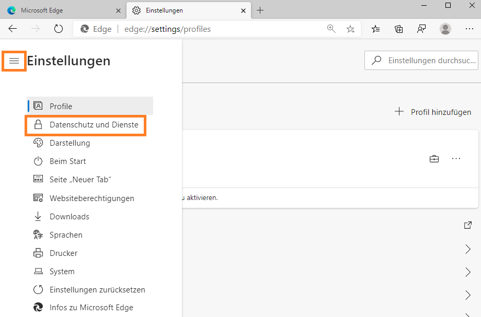Screen dimensions: 481x317
Task: Click the external link icon on the right
Action: pos(467,225)
